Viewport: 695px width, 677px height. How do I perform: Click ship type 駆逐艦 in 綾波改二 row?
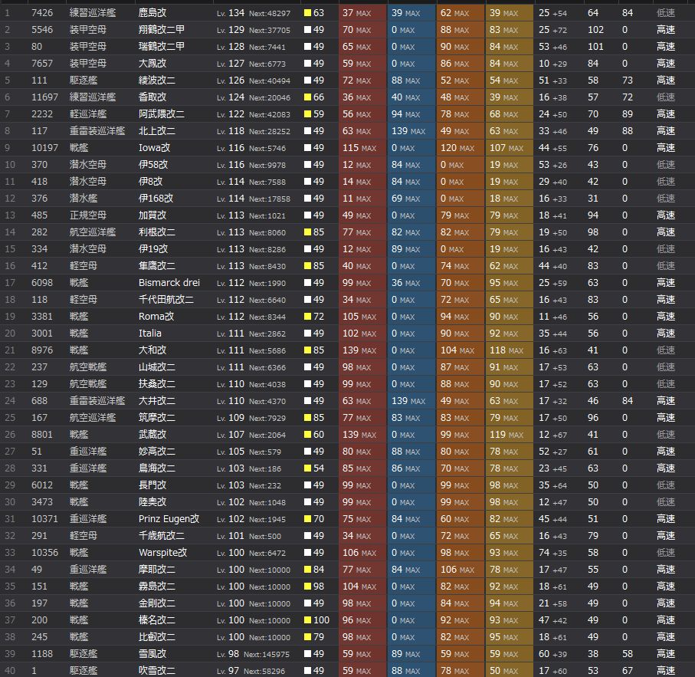coord(84,81)
